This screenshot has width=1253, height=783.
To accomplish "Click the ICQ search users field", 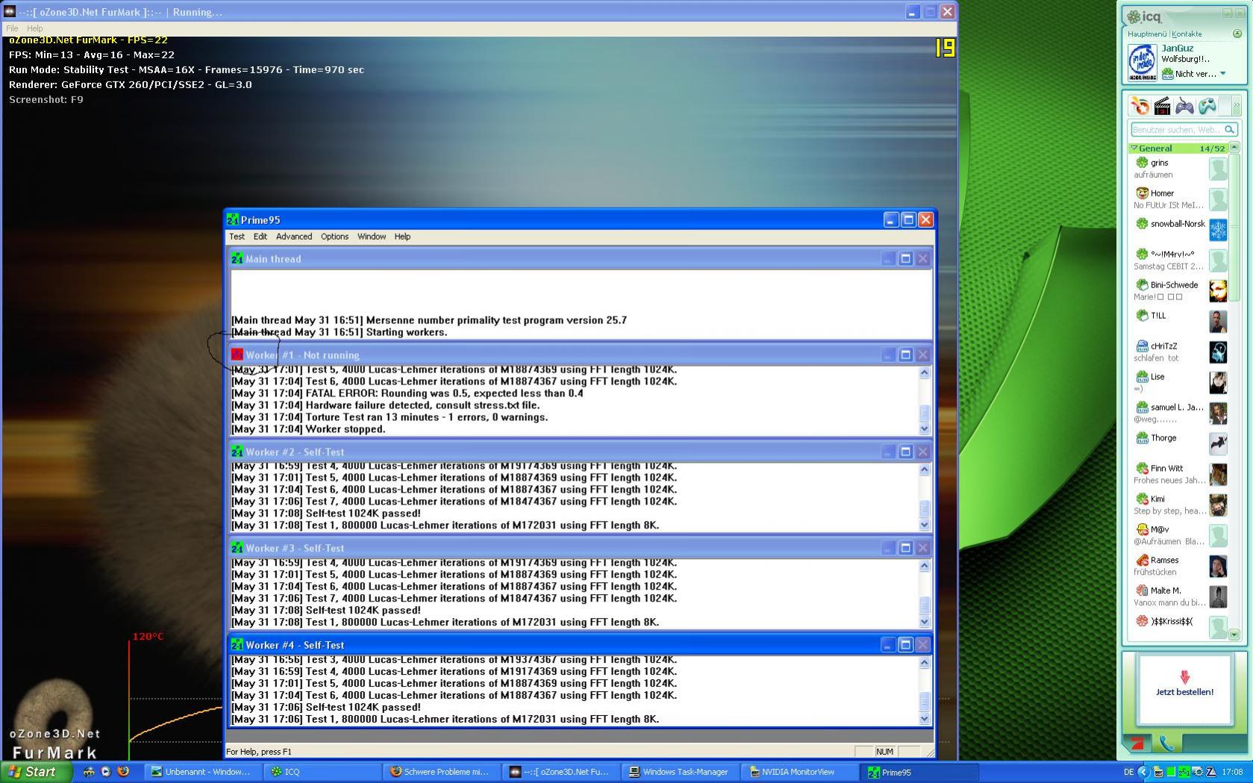I will click(1178, 129).
